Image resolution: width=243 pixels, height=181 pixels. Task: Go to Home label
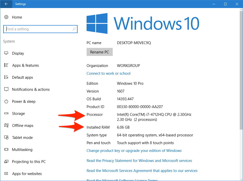pos(17,17)
